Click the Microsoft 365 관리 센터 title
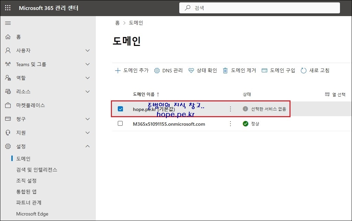Viewport: 352px width, 221px height. click(x=48, y=8)
